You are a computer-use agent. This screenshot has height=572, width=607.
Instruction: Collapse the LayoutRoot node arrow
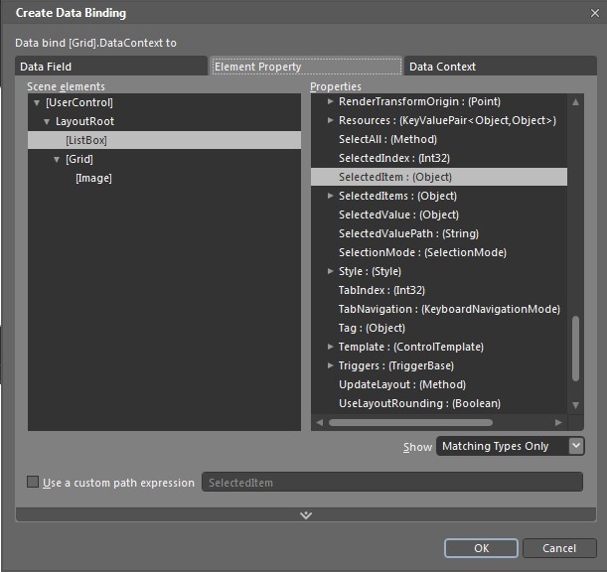tap(47, 122)
